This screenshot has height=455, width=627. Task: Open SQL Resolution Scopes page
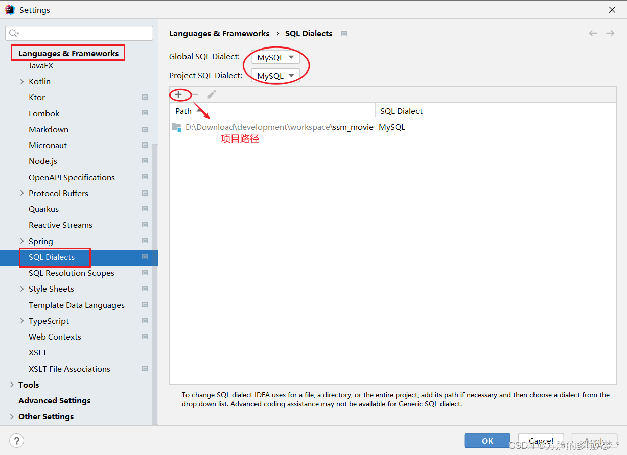click(x=72, y=273)
